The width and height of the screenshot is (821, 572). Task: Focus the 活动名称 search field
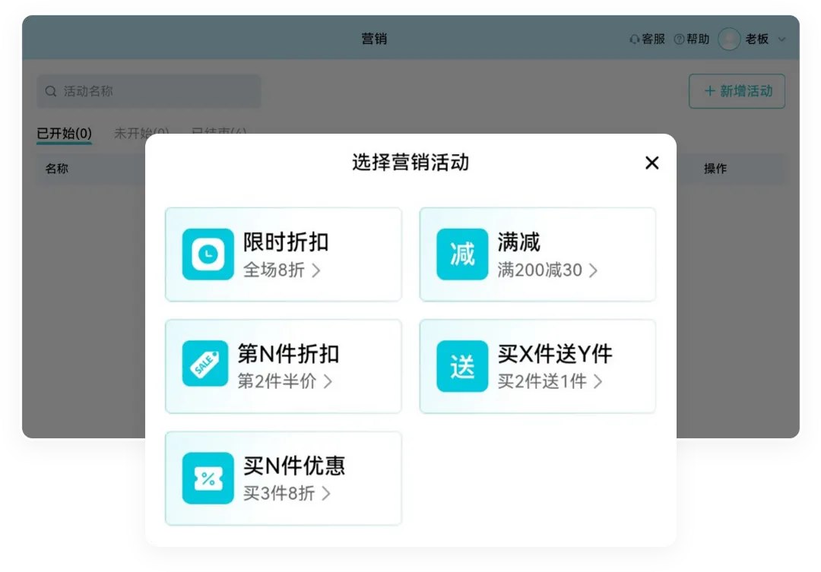pos(149,92)
